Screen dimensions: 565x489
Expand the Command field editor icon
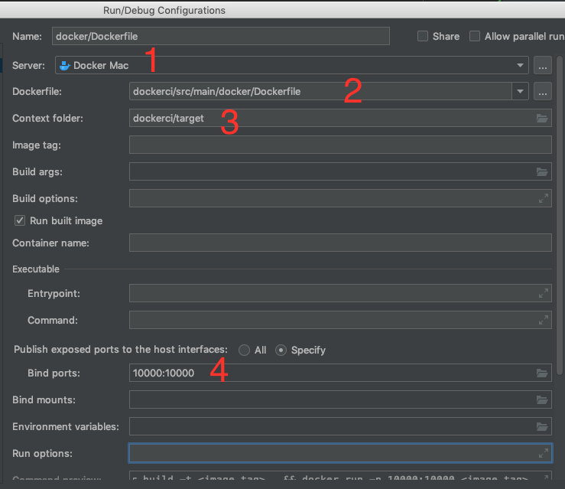tap(543, 321)
